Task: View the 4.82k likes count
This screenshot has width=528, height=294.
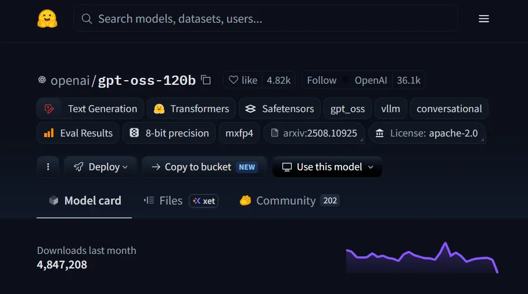Action: (278, 80)
